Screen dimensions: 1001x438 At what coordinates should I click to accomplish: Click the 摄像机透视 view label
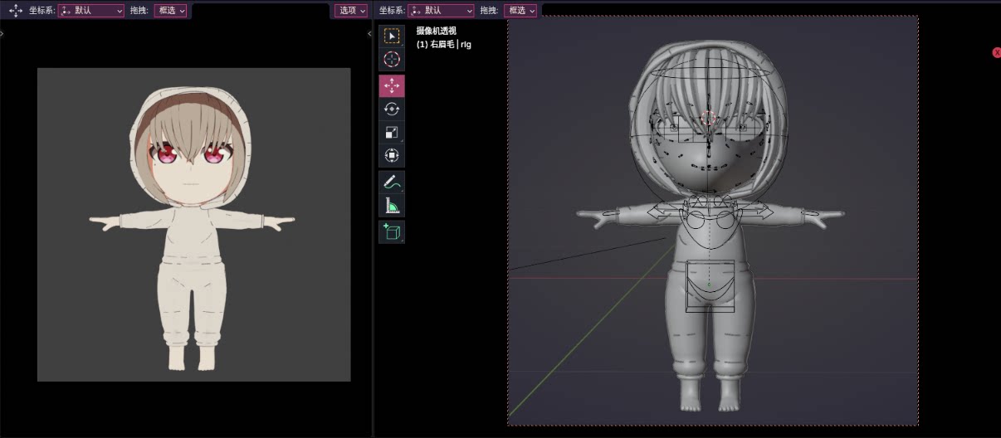437,32
